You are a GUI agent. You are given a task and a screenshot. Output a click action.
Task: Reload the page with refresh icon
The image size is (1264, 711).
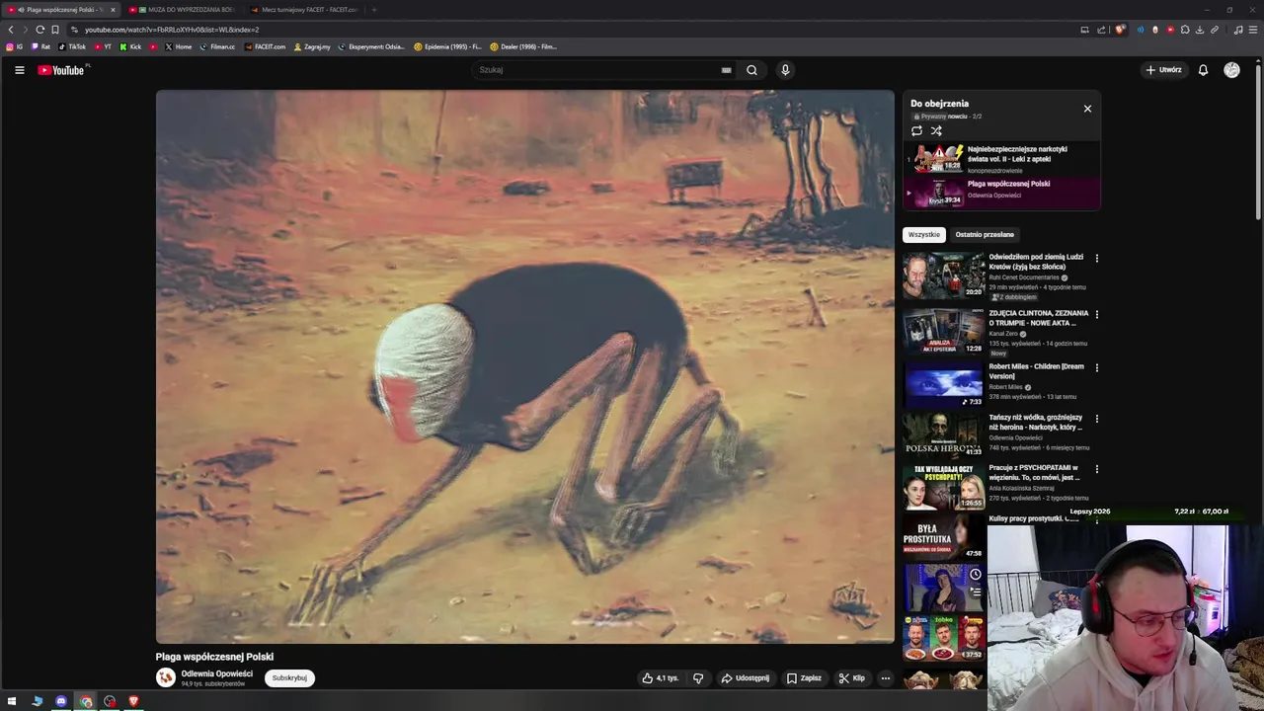[39, 30]
